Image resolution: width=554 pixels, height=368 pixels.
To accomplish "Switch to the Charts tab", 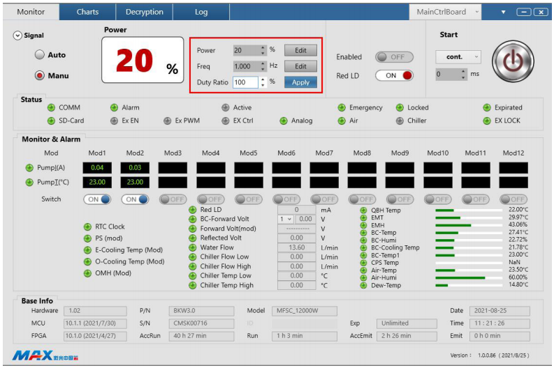I will [x=87, y=12].
